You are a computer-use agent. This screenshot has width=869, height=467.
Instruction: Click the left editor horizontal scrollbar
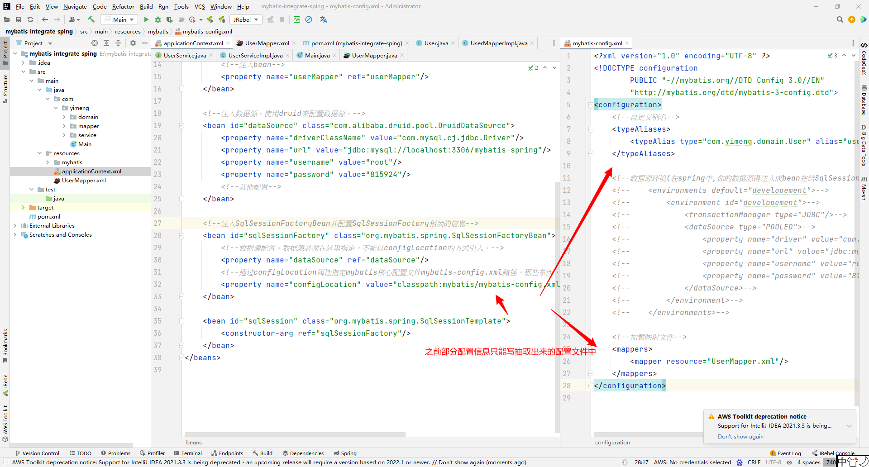point(295,434)
